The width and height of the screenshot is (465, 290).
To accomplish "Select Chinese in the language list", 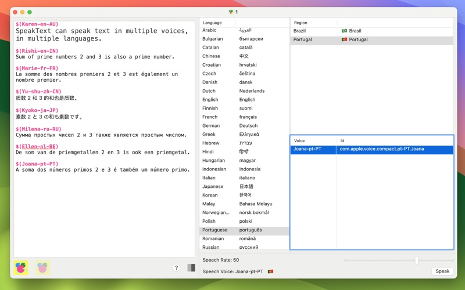I will 244,56.
